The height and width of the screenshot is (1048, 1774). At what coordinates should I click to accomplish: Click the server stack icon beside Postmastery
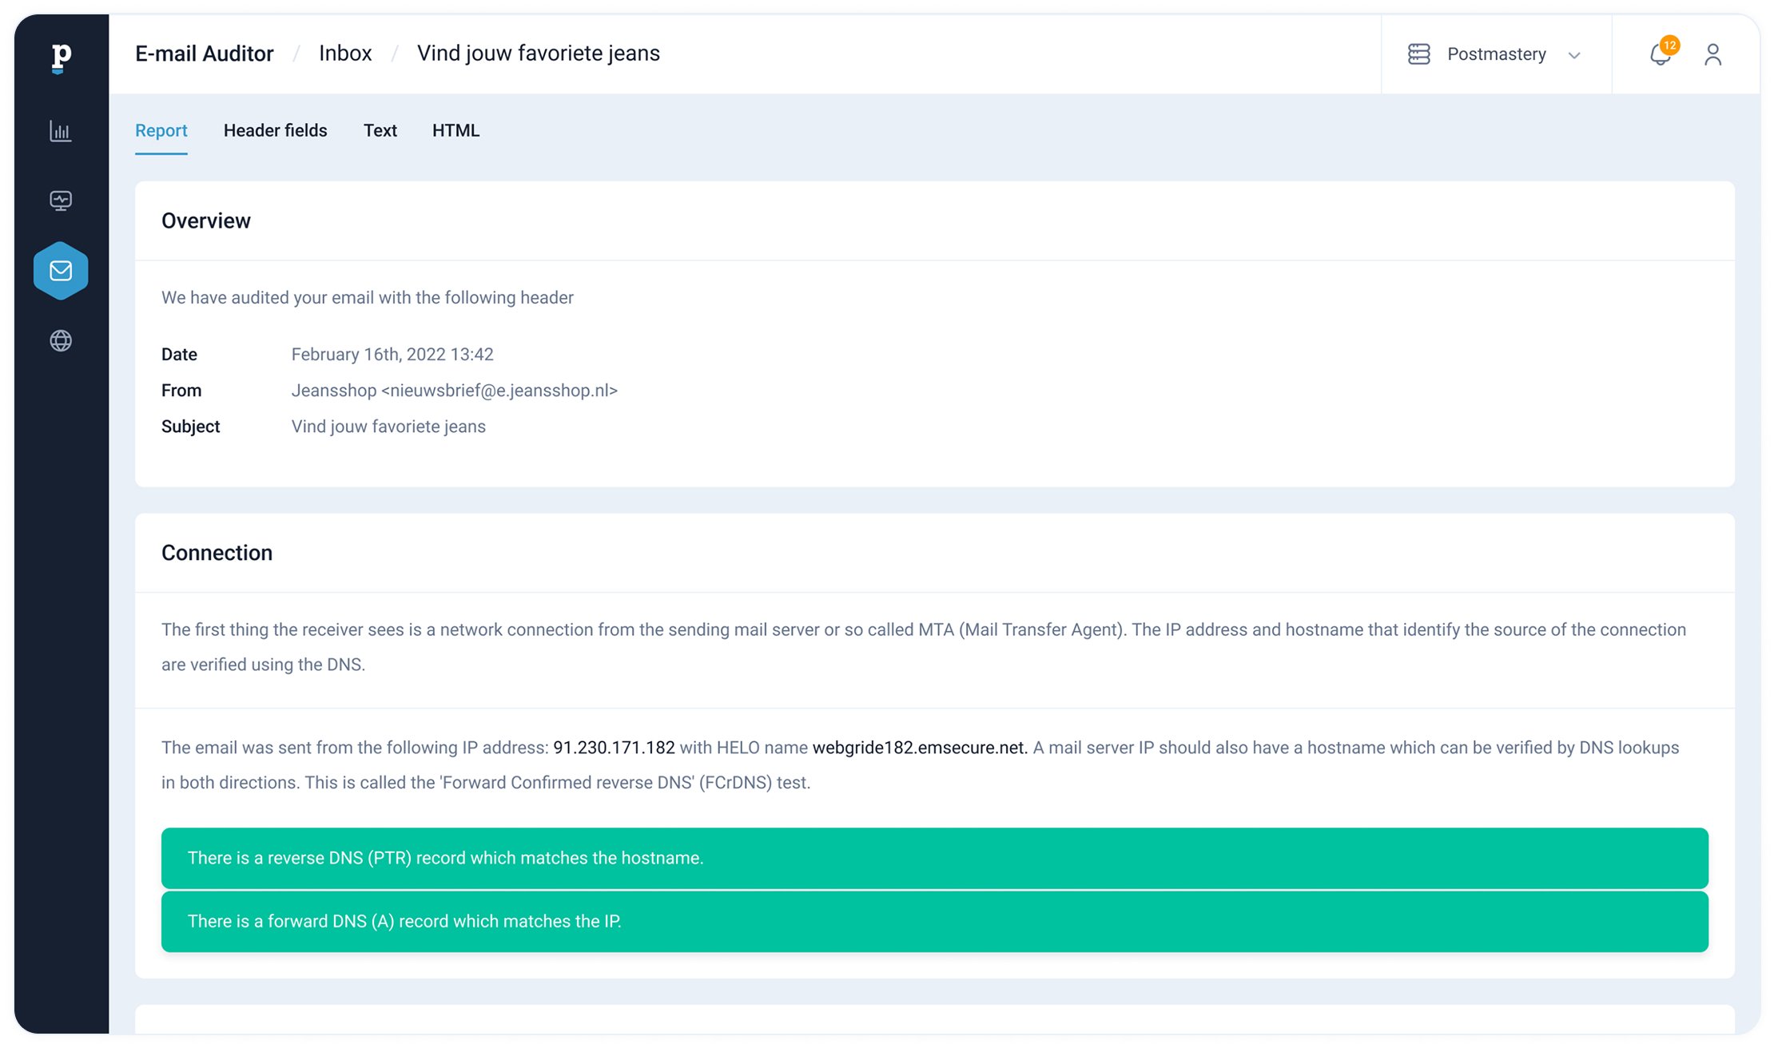point(1418,54)
